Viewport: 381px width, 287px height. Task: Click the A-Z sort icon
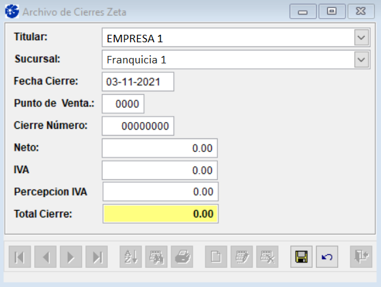coord(130,257)
